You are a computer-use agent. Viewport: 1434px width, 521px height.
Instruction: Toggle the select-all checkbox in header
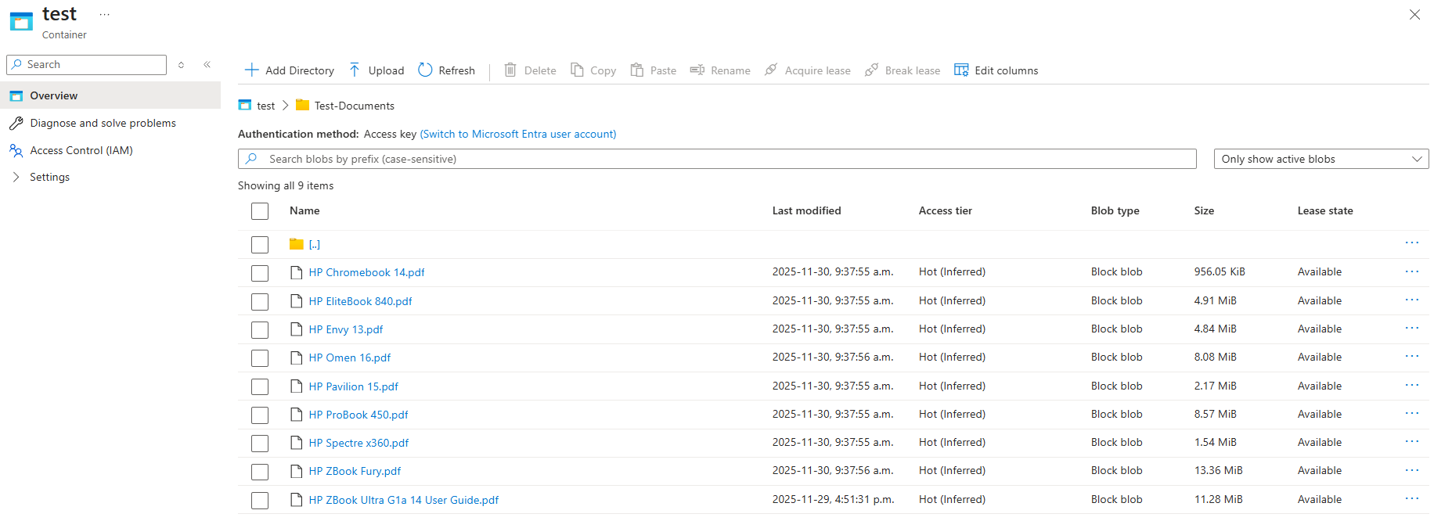pos(260,211)
